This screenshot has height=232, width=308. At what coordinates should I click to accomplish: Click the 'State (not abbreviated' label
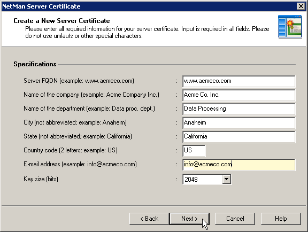tap(78, 136)
